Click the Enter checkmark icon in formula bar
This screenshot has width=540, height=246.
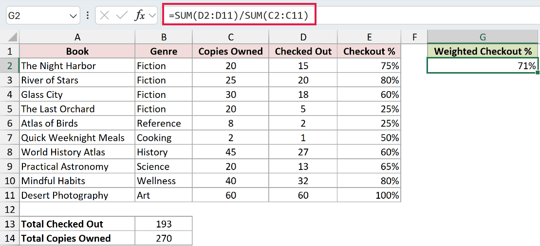coord(122,16)
